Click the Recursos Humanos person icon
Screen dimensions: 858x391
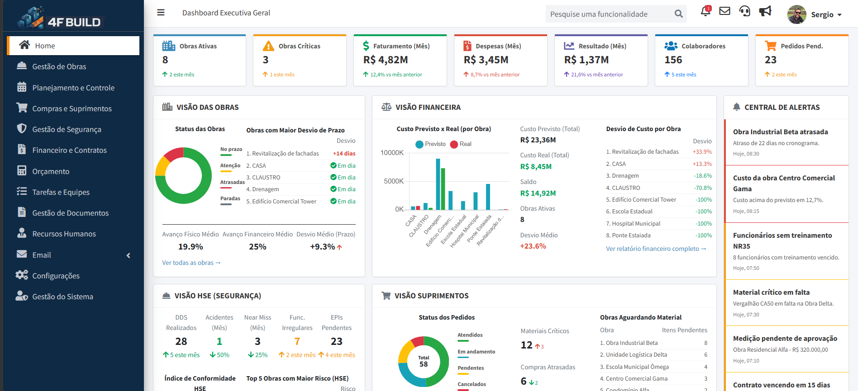[x=22, y=233]
